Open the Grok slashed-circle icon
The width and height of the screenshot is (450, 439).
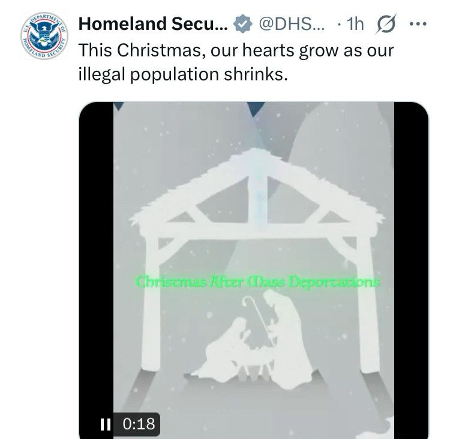pos(386,24)
